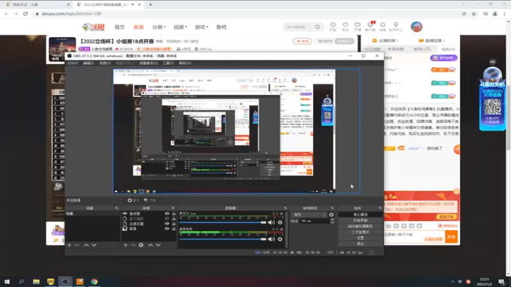Open the settings button in OBS controls
Viewport: 511px width, 287px height.
pos(360,238)
